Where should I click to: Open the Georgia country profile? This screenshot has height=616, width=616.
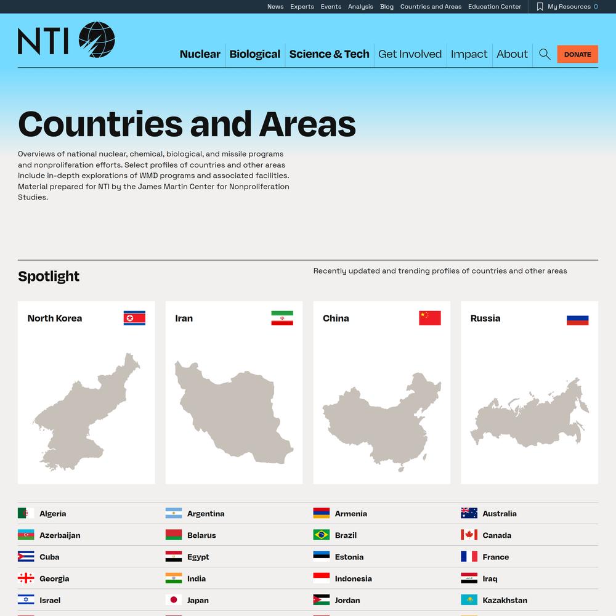pyautogui.click(x=54, y=578)
